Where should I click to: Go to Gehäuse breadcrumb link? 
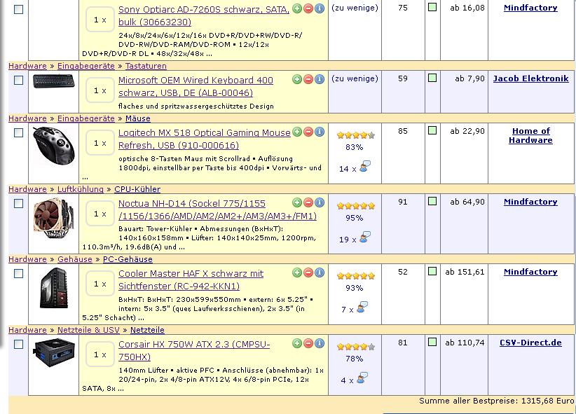click(x=74, y=259)
